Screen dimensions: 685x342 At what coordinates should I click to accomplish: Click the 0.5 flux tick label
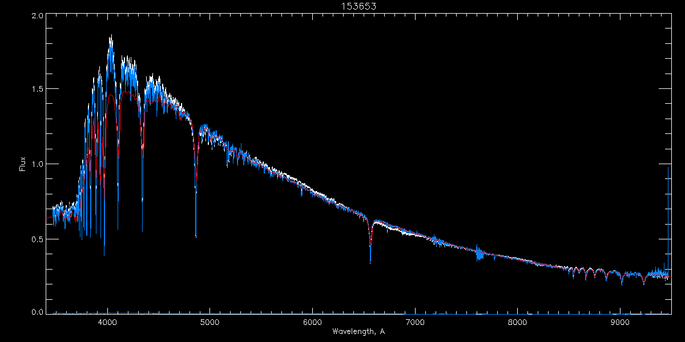pyautogui.click(x=37, y=239)
